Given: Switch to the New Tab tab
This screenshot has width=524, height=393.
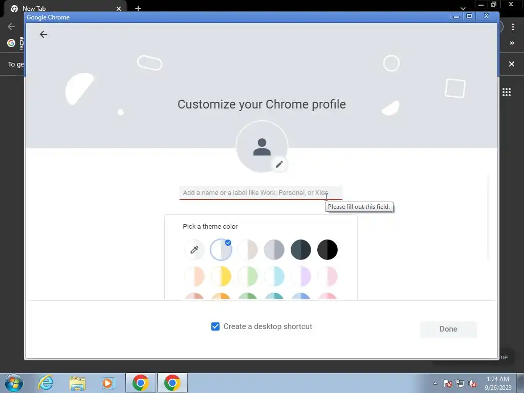Looking at the screenshot, I should click(65, 9).
